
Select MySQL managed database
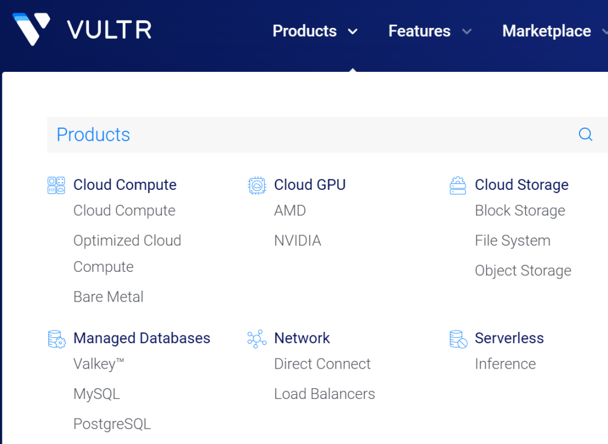coord(97,394)
